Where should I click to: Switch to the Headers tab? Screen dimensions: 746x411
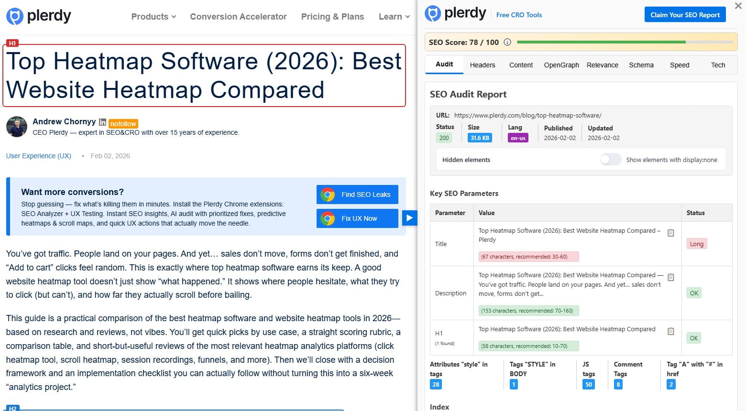pyautogui.click(x=483, y=65)
